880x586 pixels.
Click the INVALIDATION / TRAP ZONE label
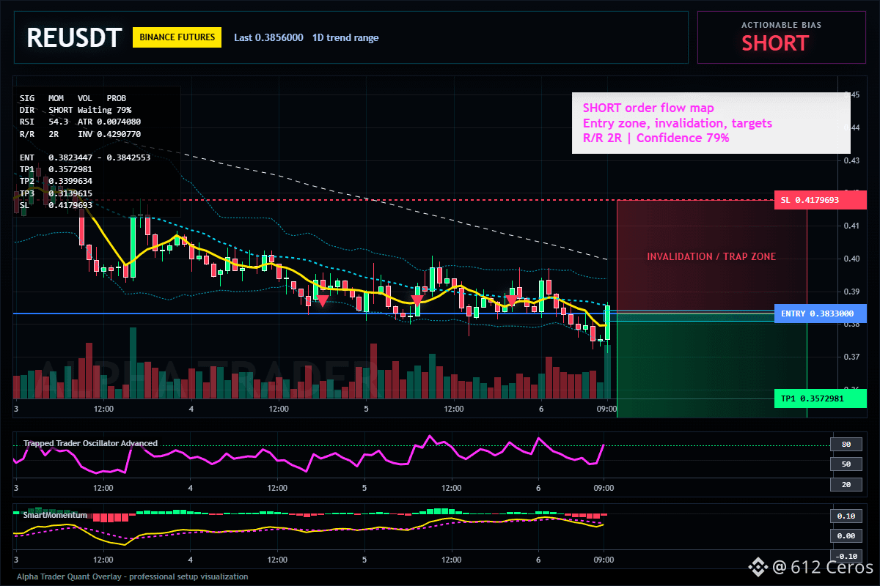tap(711, 257)
